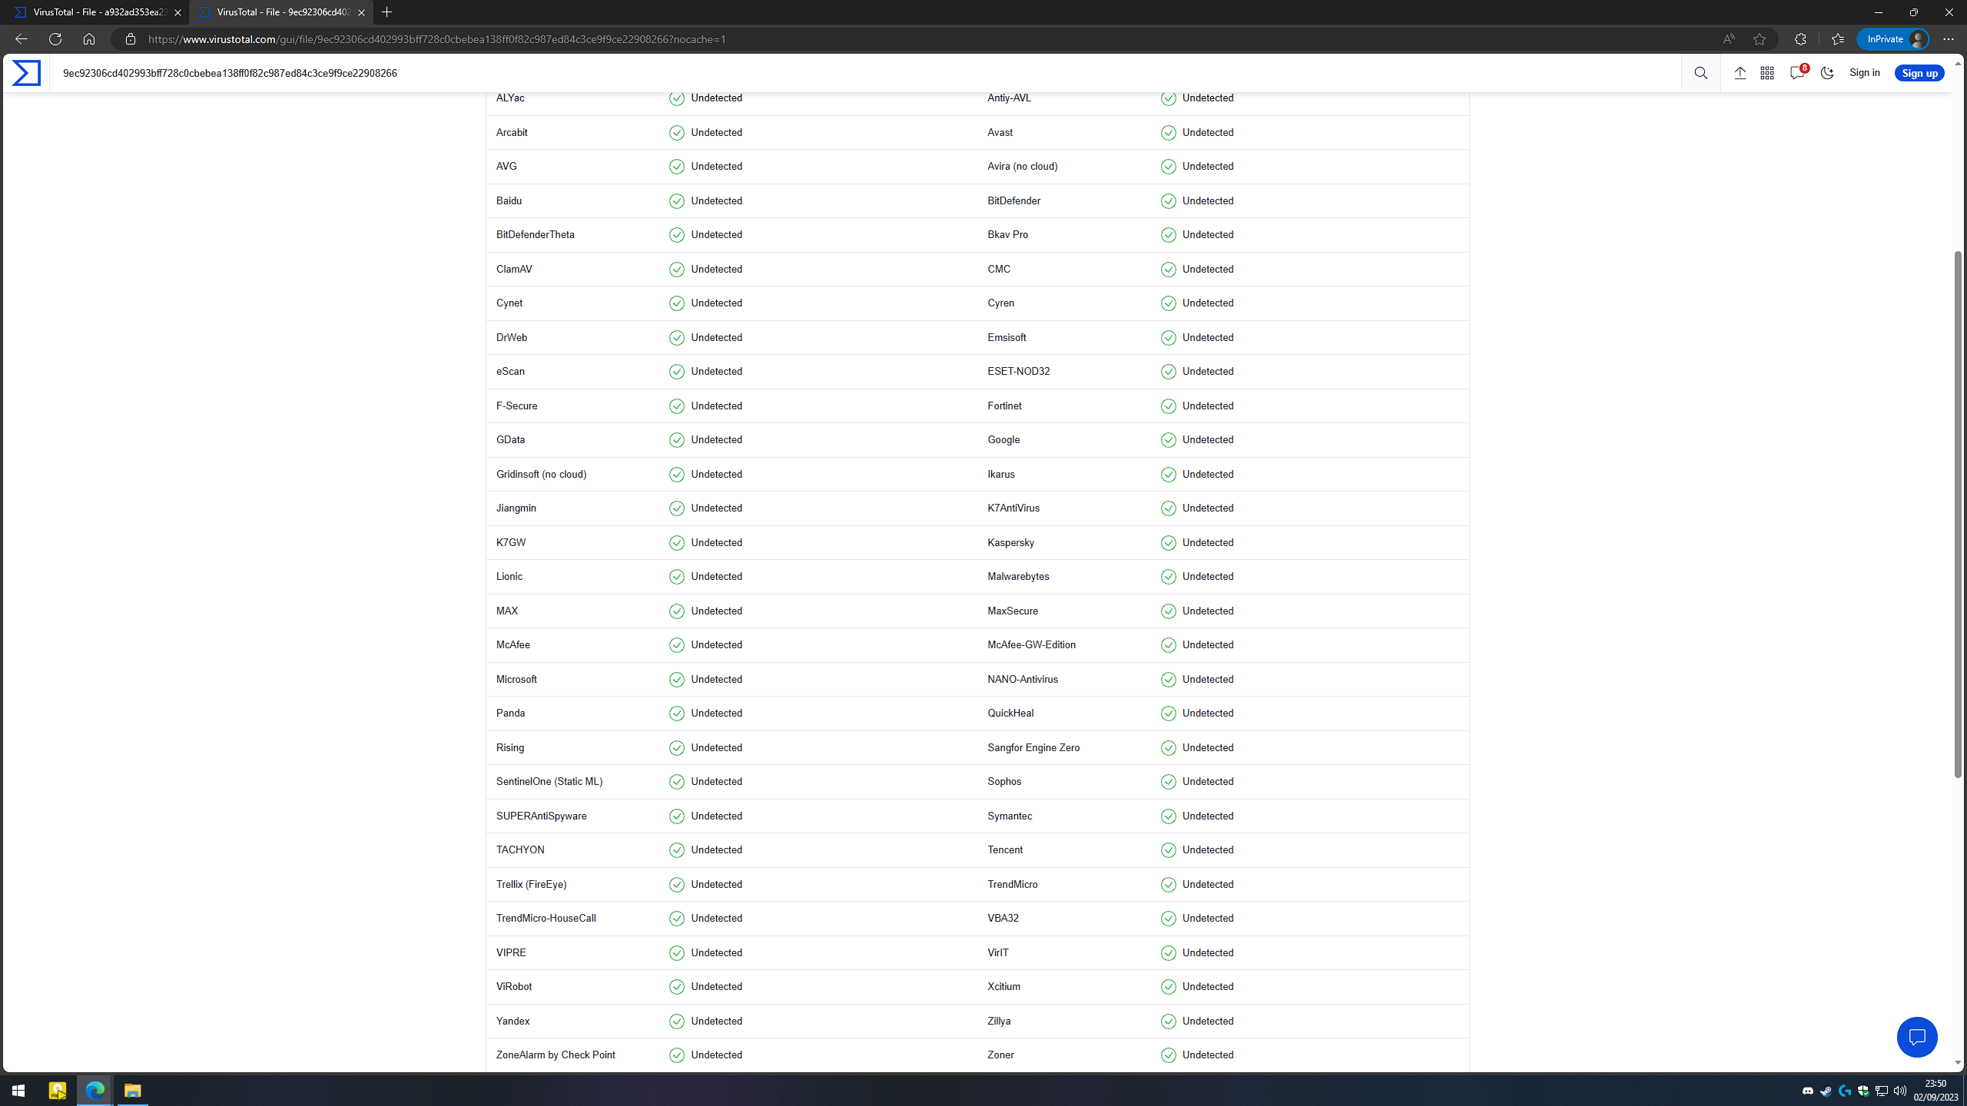Click the Steam tray icon

click(x=1826, y=1091)
